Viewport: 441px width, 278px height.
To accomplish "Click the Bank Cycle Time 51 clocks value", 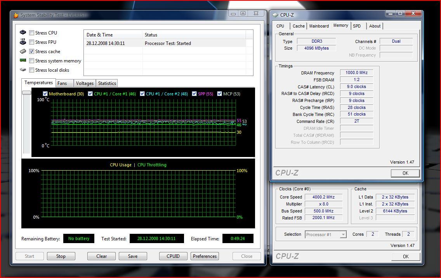I will (356, 114).
